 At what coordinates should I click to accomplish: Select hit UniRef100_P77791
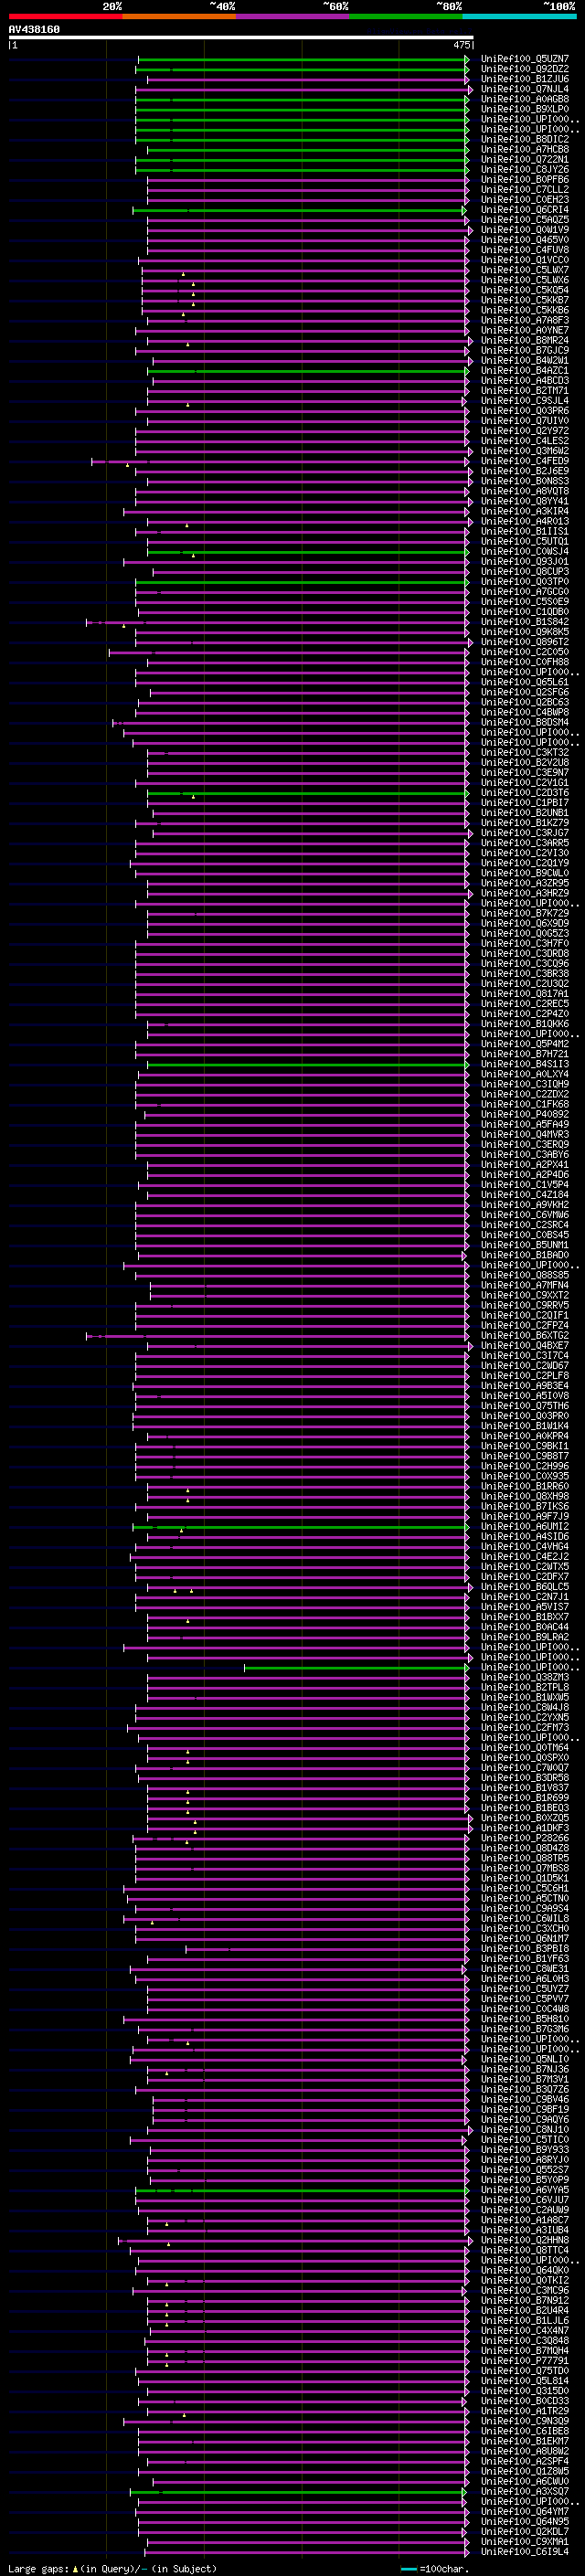pyautogui.click(x=525, y=2361)
